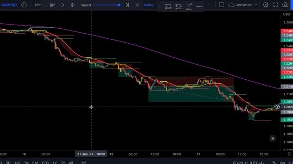This screenshot has width=293, height=164.
Task: Select the 5D date range
Action: [8, 163]
